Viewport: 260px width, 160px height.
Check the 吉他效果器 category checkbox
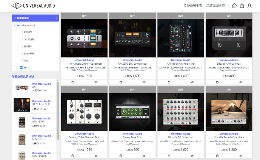21,53
